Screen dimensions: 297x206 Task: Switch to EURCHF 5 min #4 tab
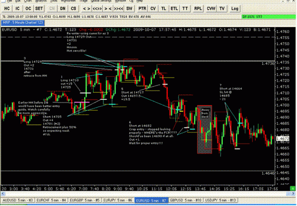coord(51,200)
